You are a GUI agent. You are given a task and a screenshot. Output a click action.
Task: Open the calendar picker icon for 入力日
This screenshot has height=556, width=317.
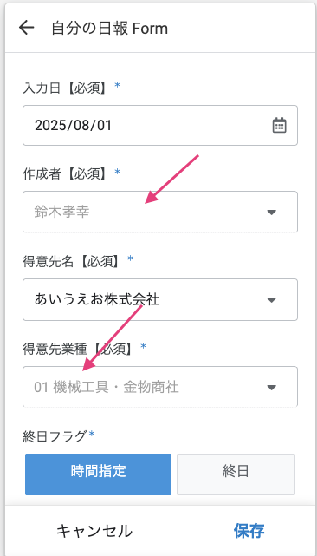click(279, 125)
